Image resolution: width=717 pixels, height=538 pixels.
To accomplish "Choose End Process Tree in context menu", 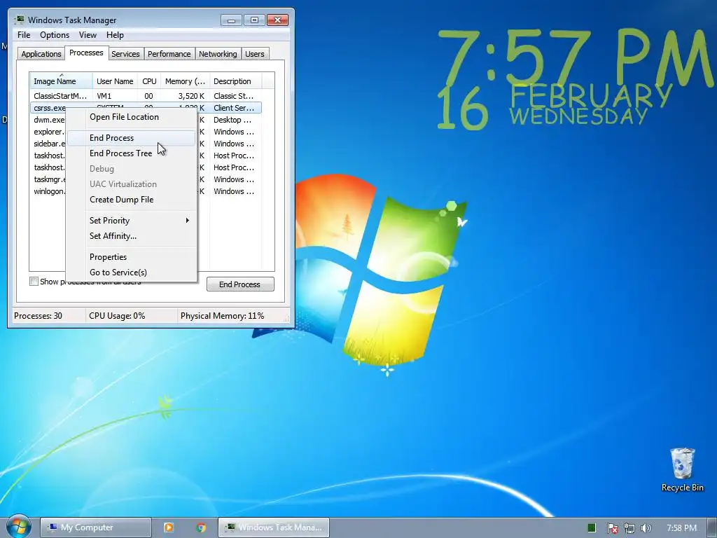I will pos(131,153).
